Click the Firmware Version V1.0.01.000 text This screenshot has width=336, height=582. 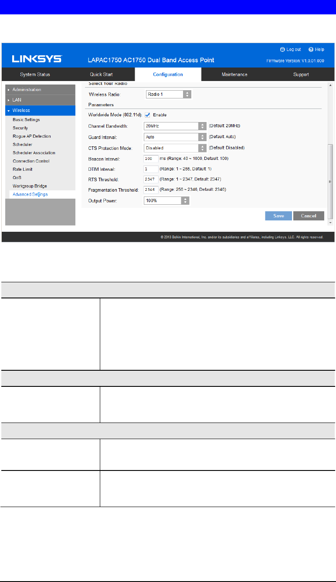point(296,61)
